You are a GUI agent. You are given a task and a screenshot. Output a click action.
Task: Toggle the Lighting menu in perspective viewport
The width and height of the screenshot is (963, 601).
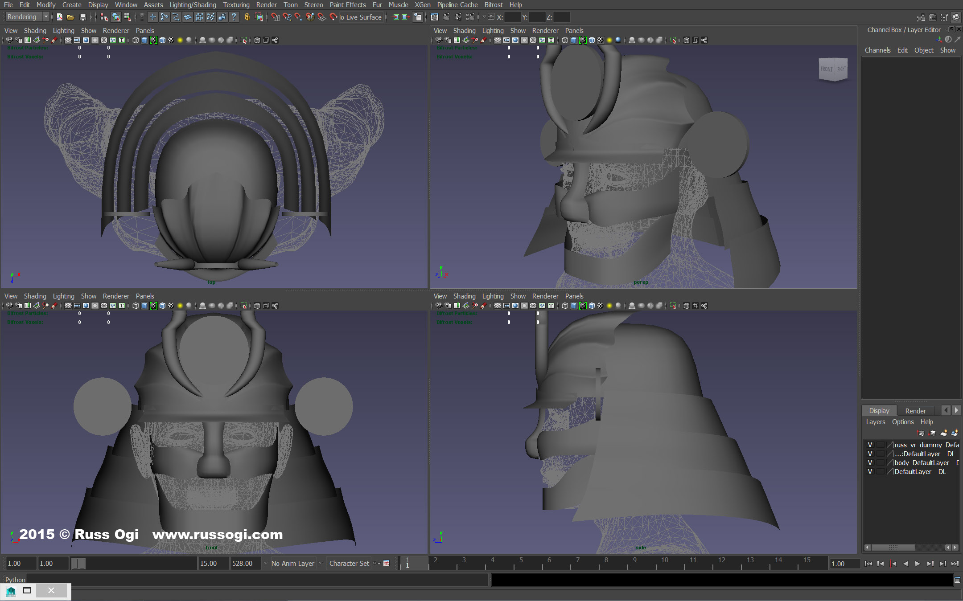tap(493, 30)
